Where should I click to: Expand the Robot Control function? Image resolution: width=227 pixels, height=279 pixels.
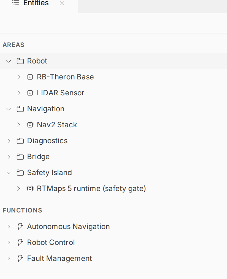click(x=9, y=243)
